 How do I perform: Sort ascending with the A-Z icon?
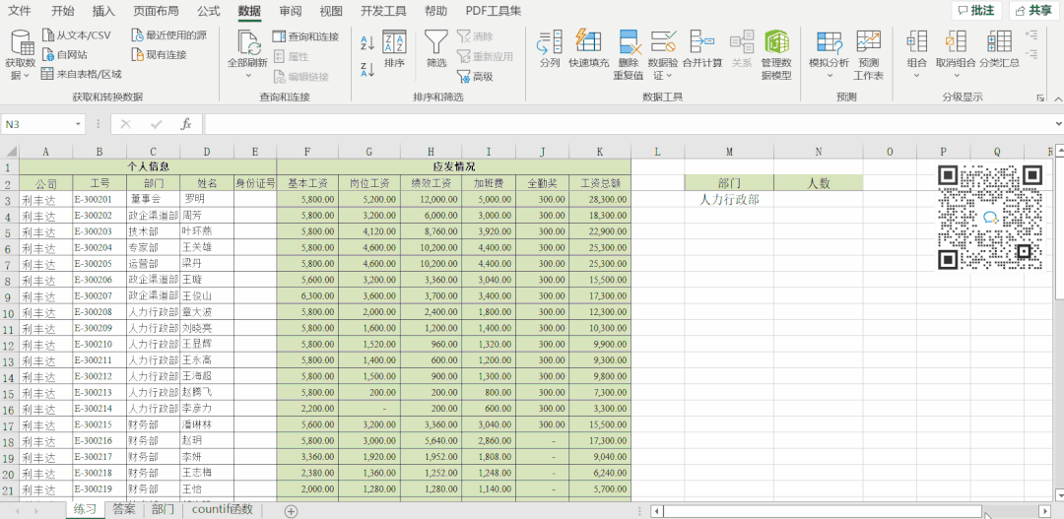pos(367,43)
